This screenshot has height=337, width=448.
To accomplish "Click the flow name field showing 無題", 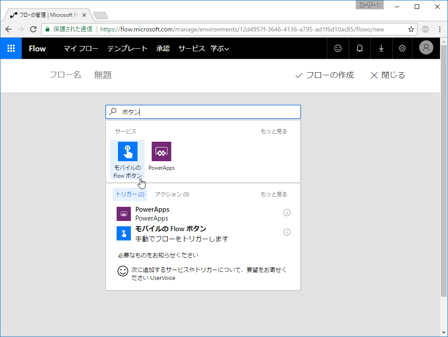I will (x=103, y=75).
